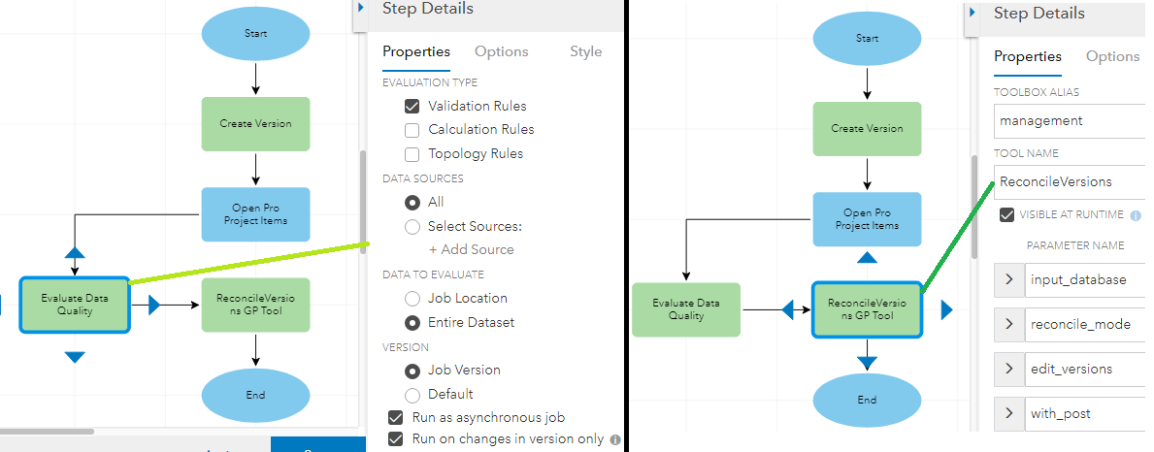This screenshot has width=1154, height=452.
Task: Click right connector arrow of selected Evaluate Data Quality
Action: click(x=153, y=306)
